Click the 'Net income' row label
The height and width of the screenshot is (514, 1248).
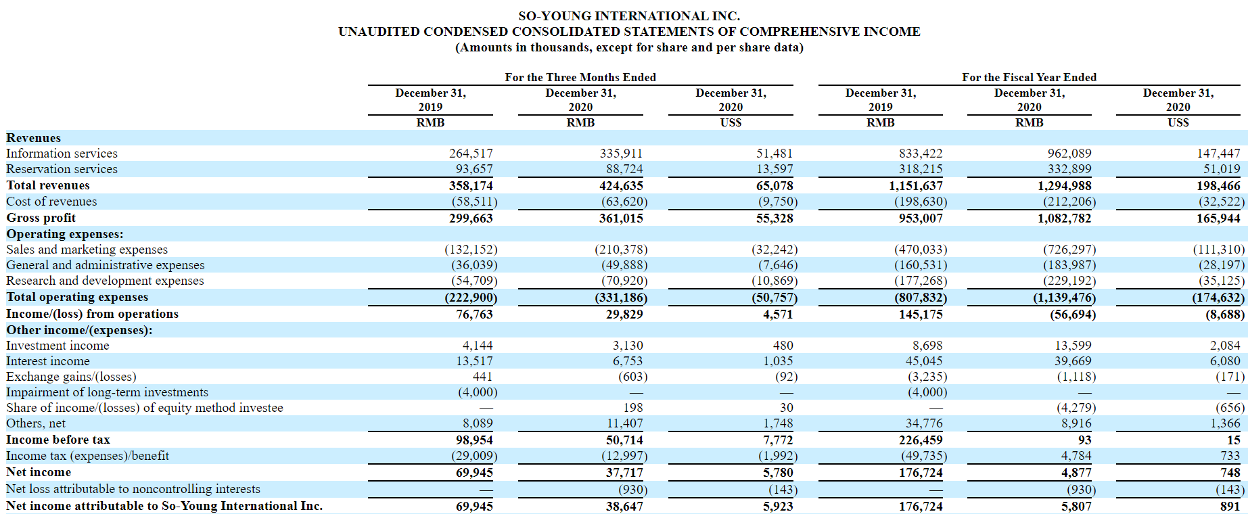click(x=39, y=472)
